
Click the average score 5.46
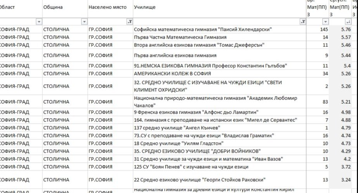[346, 45]
